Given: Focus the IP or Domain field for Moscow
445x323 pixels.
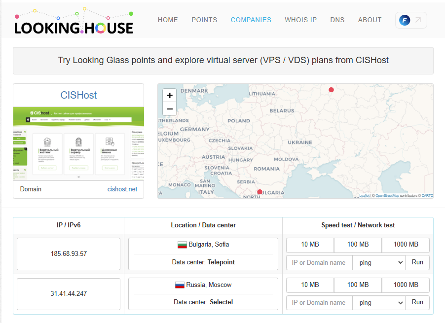Looking at the screenshot, I should click(319, 303).
